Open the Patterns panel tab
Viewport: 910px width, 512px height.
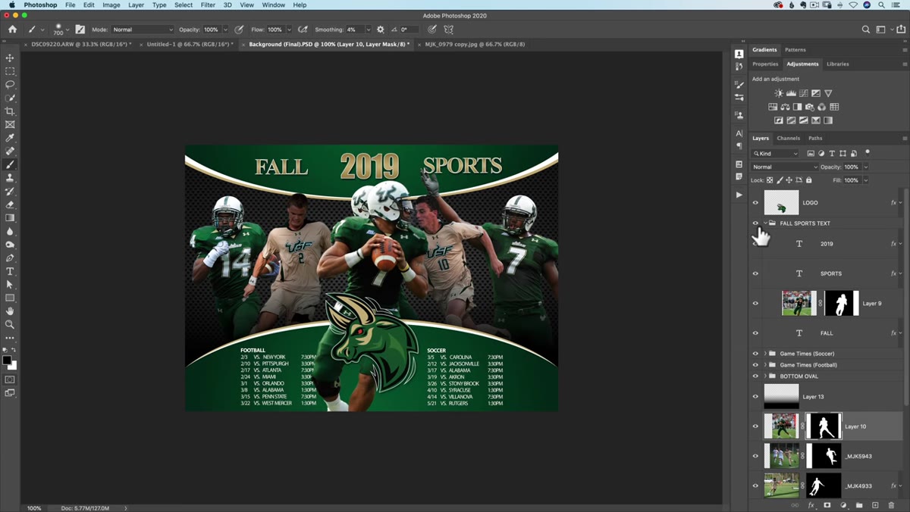click(795, 50)
